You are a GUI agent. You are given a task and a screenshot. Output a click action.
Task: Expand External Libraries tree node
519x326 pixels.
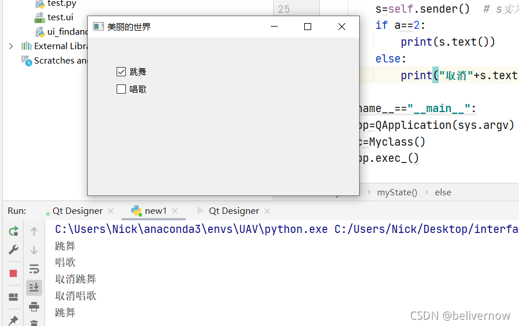[11, 46]
